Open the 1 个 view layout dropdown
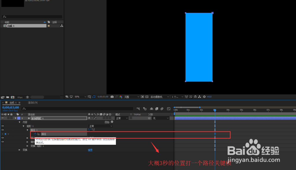 (177, 97)
